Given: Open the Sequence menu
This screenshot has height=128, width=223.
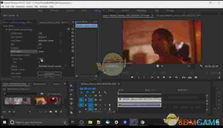Looking at the screenshot, I should tap(20, 6).
